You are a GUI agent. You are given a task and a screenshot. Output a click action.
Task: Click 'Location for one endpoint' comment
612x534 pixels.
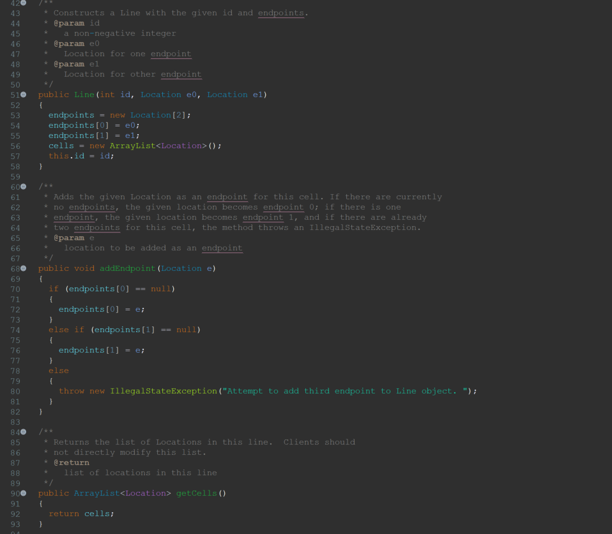coord(128,54)
